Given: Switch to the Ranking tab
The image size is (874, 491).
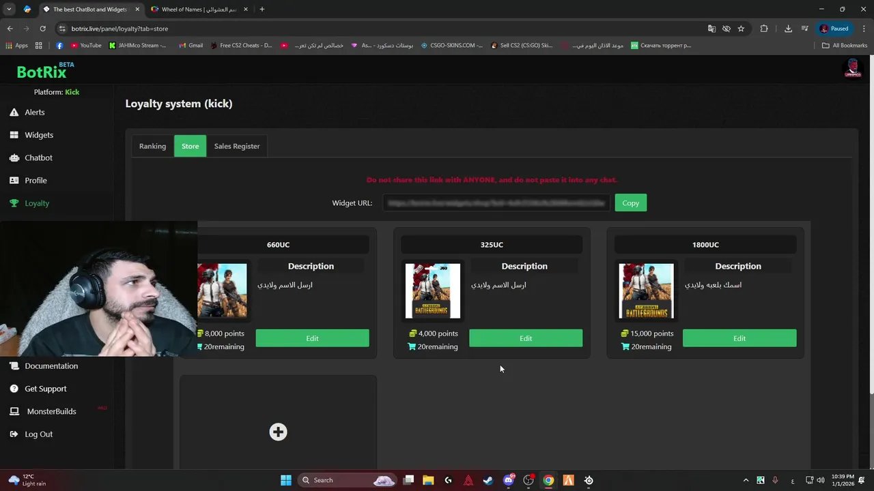Looking at the screenshot, I should point(152,146).
